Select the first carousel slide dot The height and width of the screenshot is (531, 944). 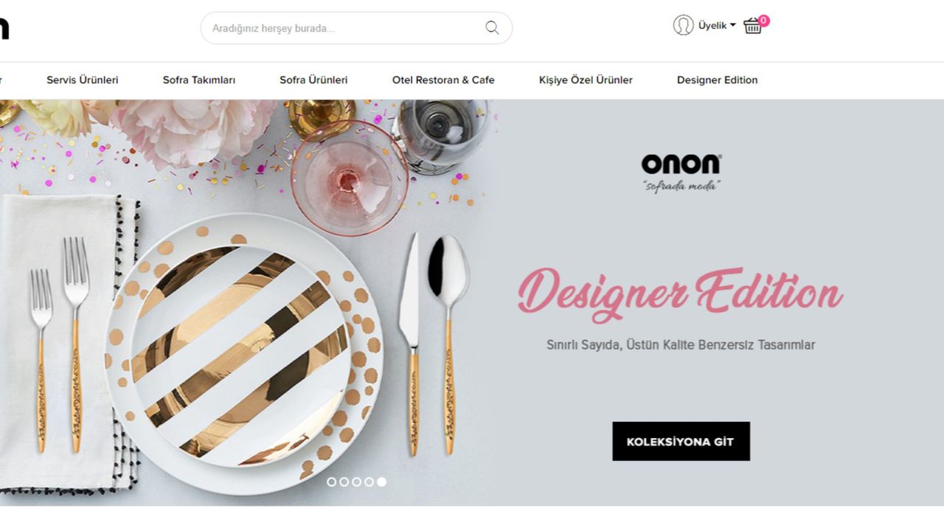pyautogui.click(x=331, y=482)
